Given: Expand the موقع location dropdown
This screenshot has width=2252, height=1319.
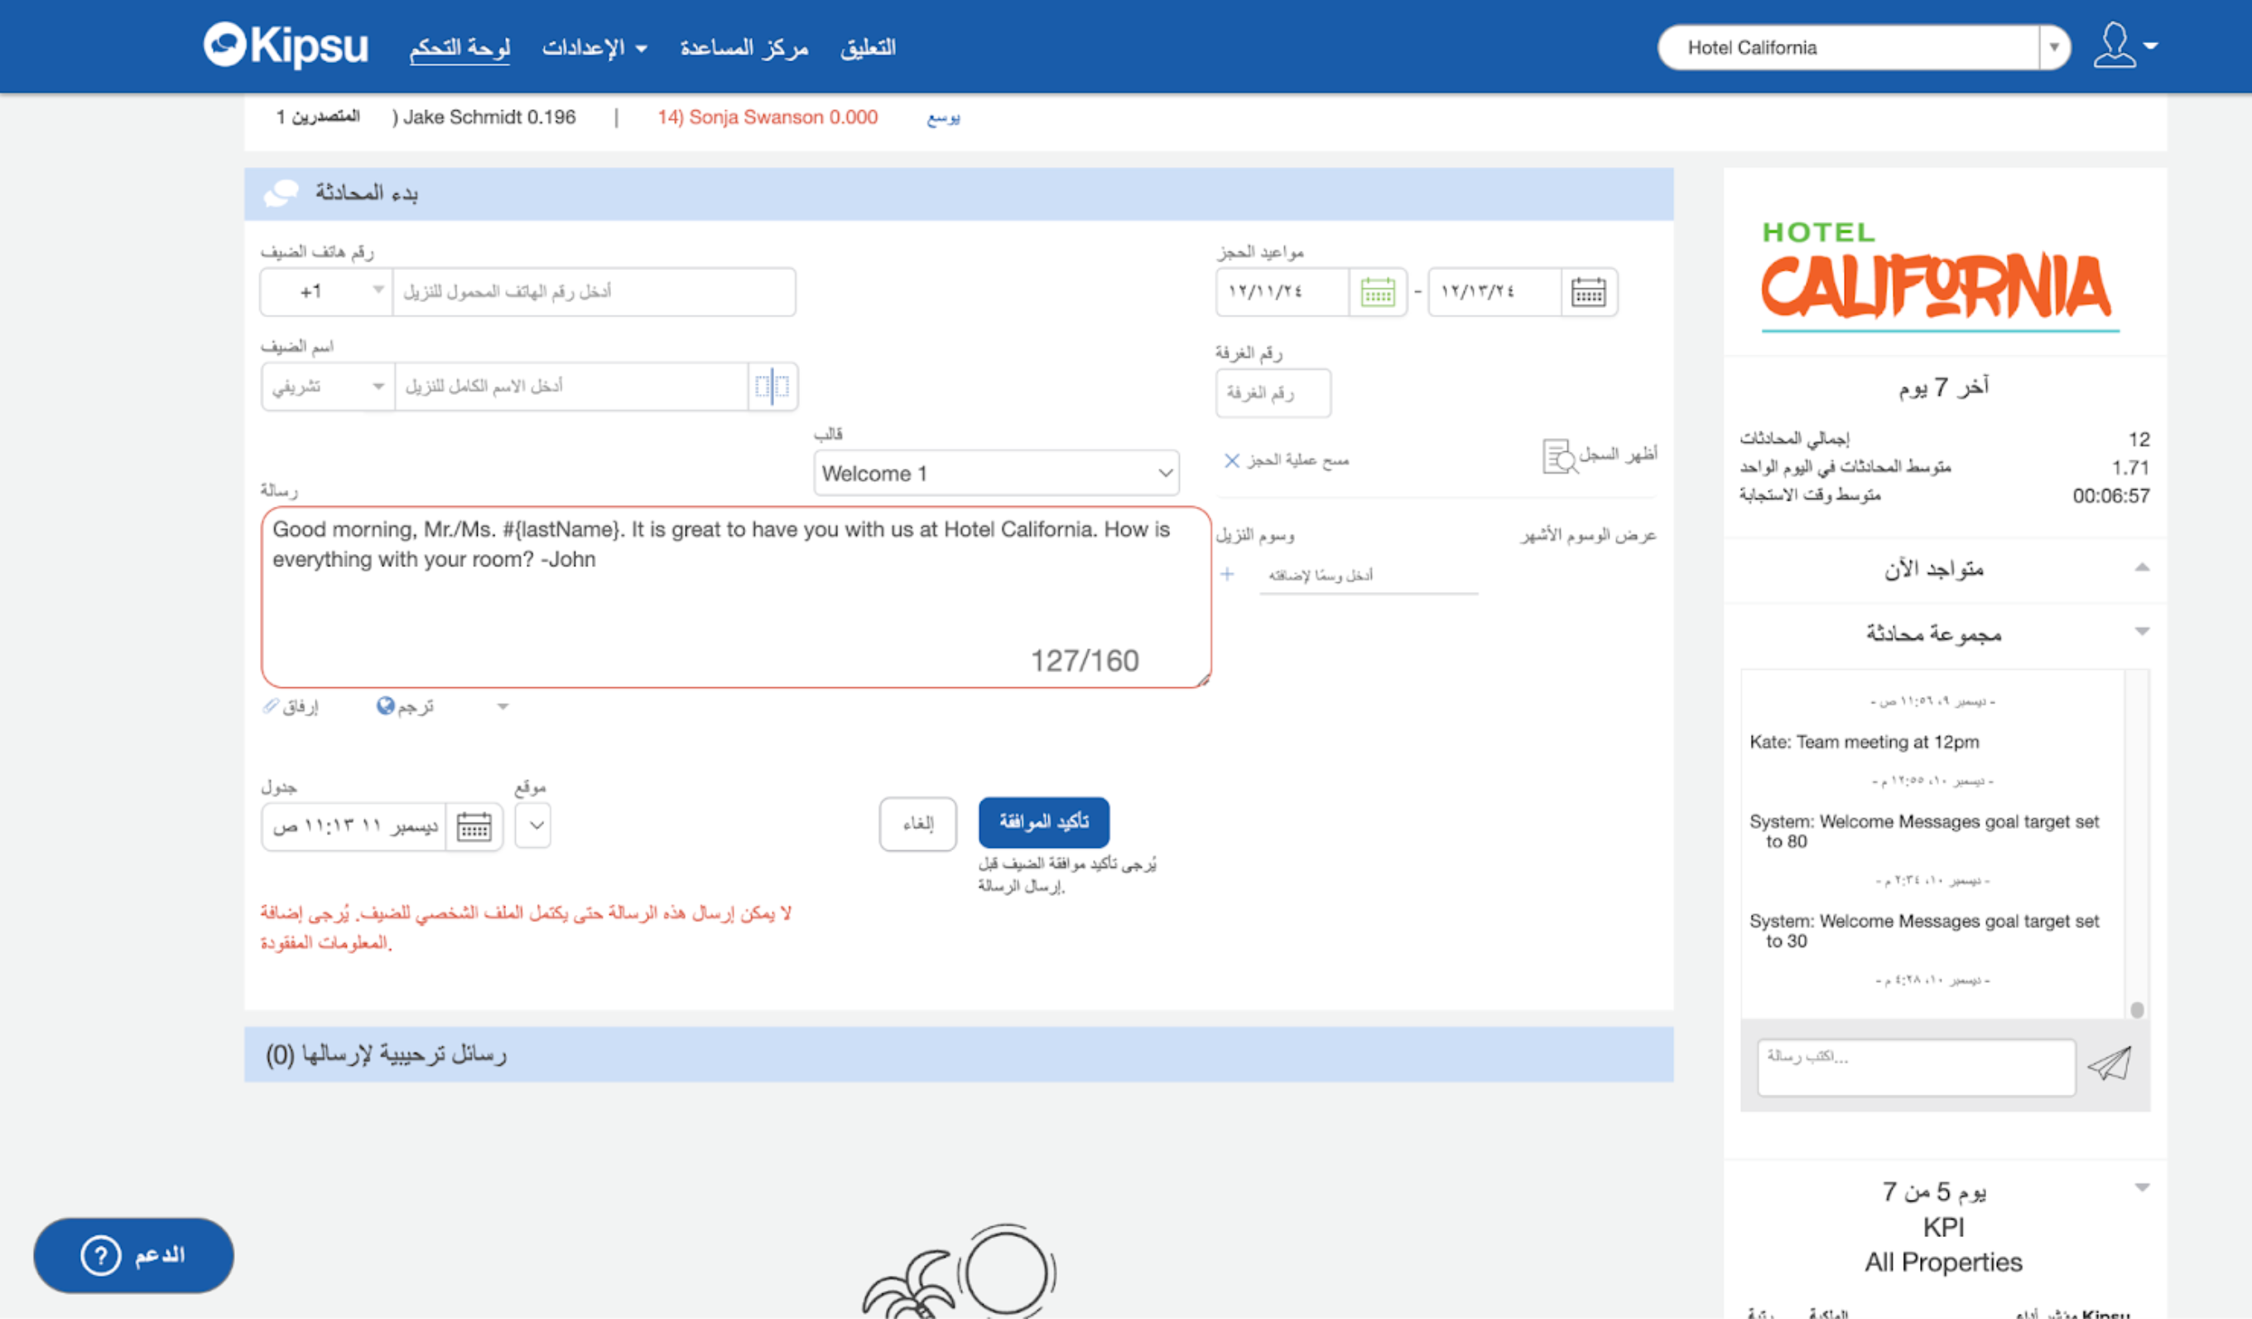Looking at the screenshot, I should (532, 826).
